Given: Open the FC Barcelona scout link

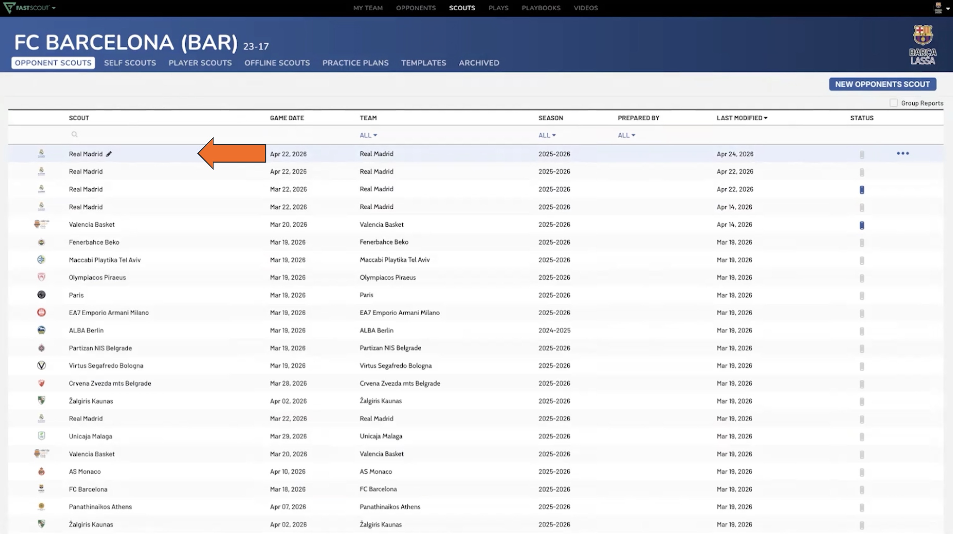Looking at the screenshot, I should tap(88, 489).
